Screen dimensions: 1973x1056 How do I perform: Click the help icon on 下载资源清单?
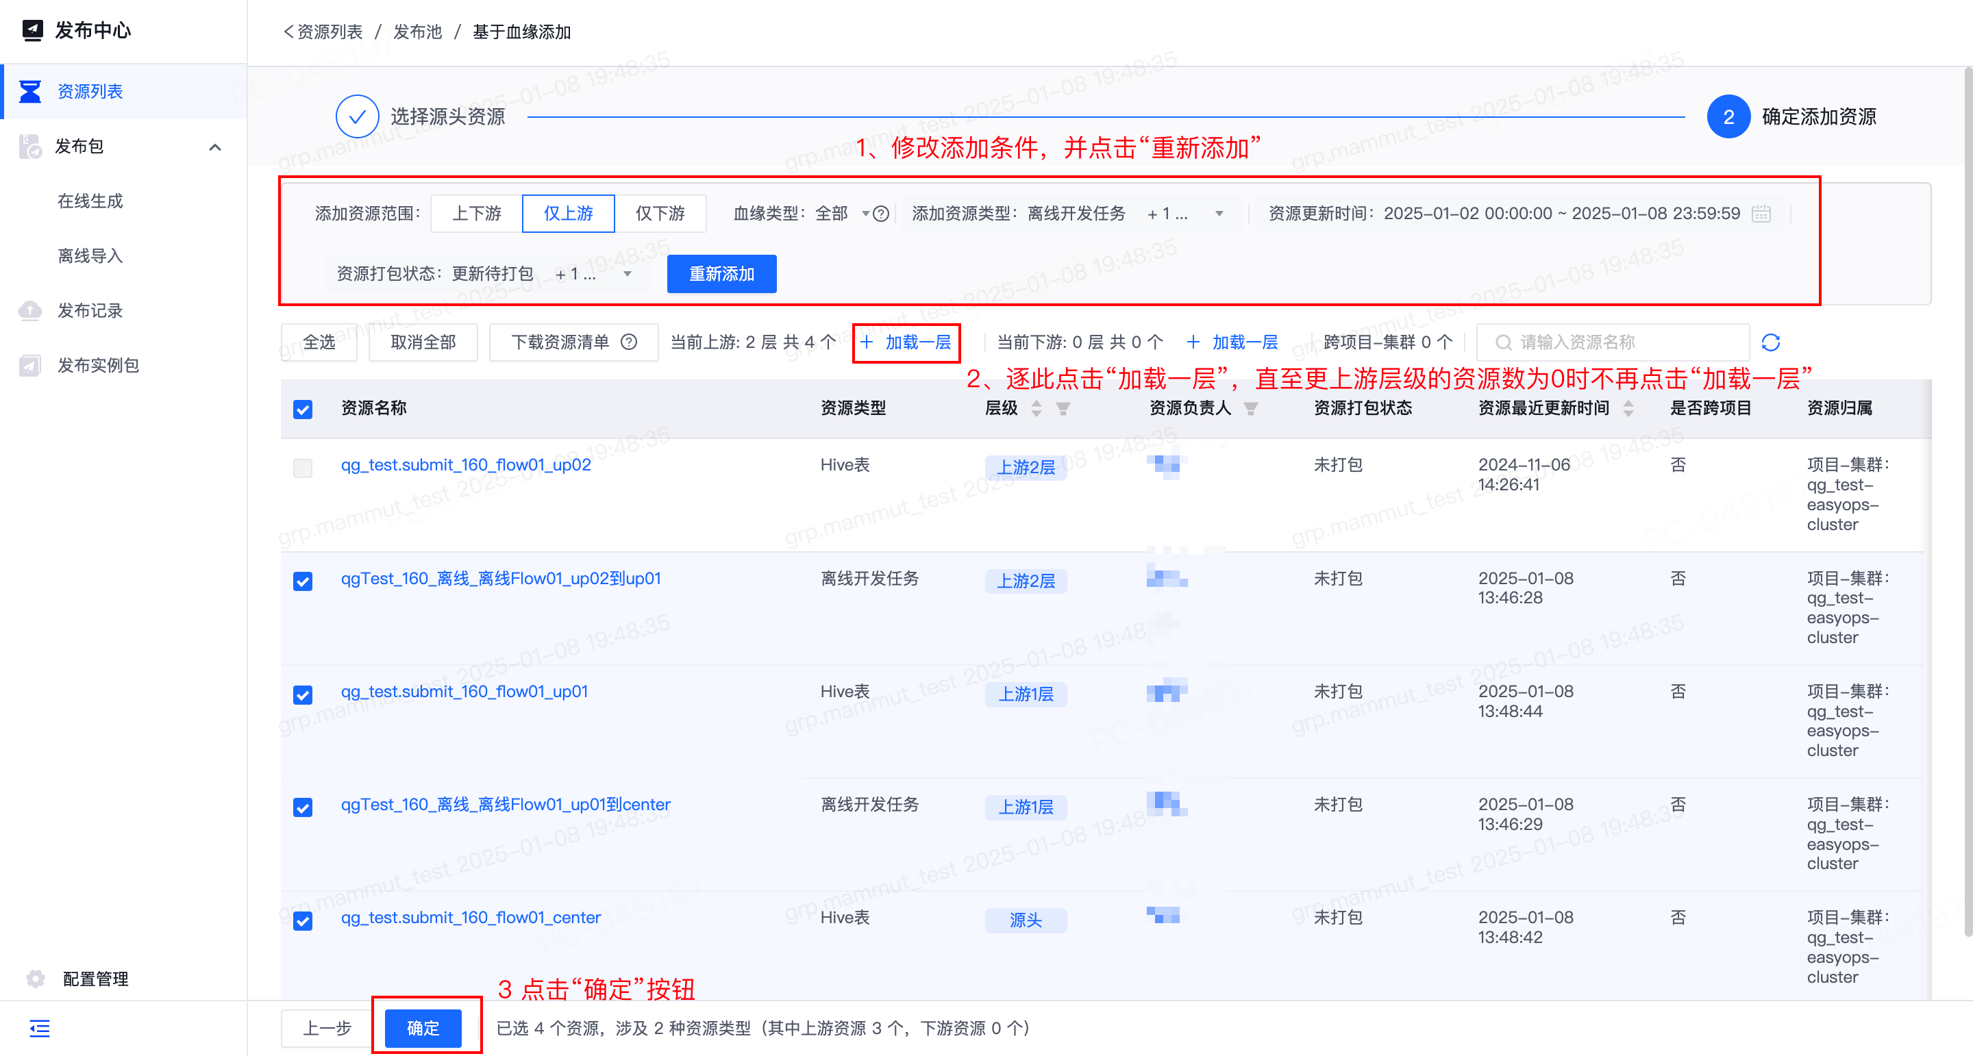tap(629, 342)
